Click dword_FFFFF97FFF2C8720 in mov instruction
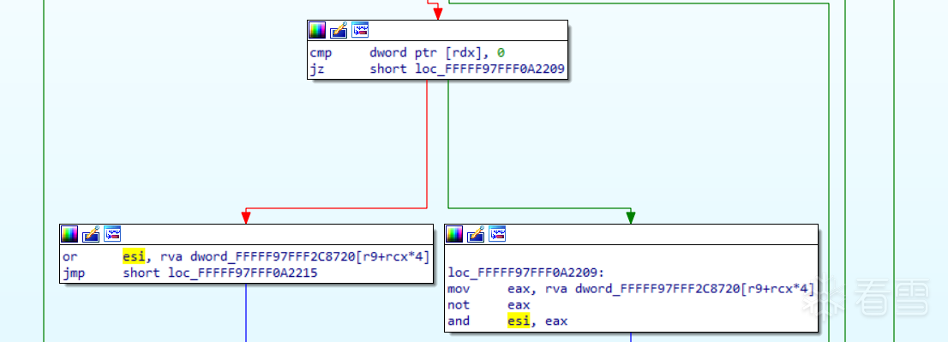 point(657,289)
